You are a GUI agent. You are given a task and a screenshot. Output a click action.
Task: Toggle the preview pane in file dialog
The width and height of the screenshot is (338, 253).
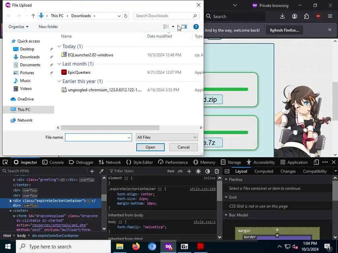pyautogui.click(x=184, y=27)
